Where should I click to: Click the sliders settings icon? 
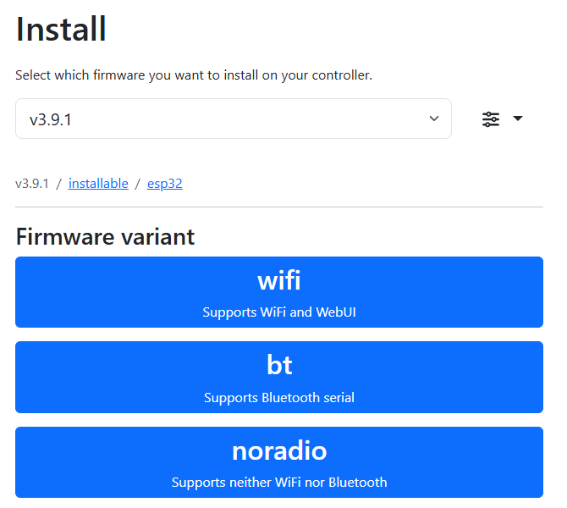[491, 119]
